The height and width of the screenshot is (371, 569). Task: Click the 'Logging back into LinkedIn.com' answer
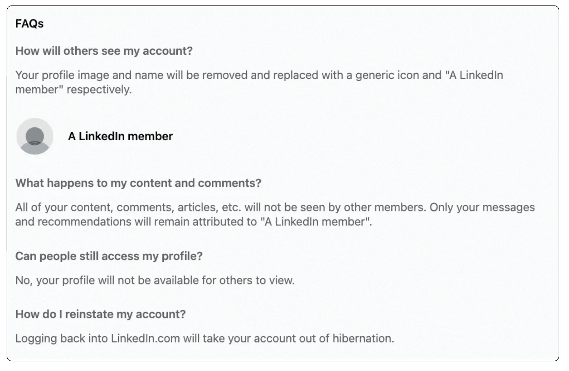205,339
